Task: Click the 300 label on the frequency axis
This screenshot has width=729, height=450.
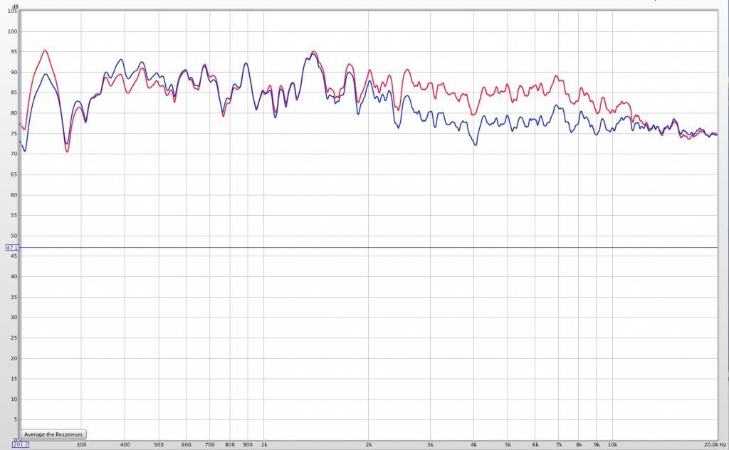Action: pos(81,445)
